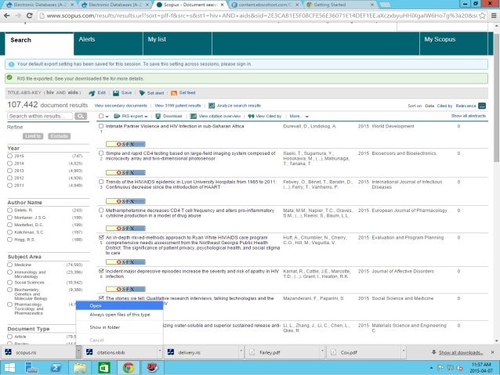The width and height of the screenshot is (500, 375).
Task: Close the downloads bar
Action: point(492,352)
